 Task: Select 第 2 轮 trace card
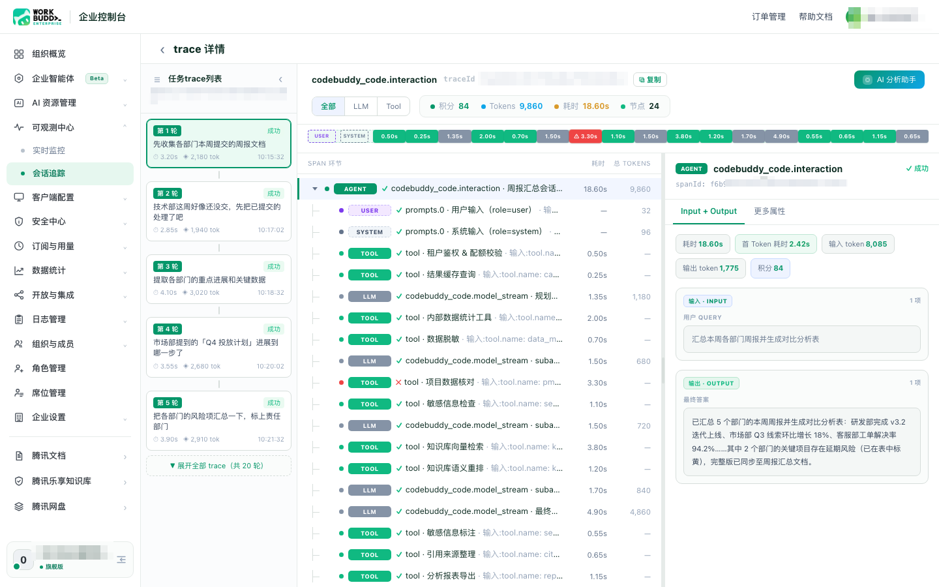tap(218, 211)
